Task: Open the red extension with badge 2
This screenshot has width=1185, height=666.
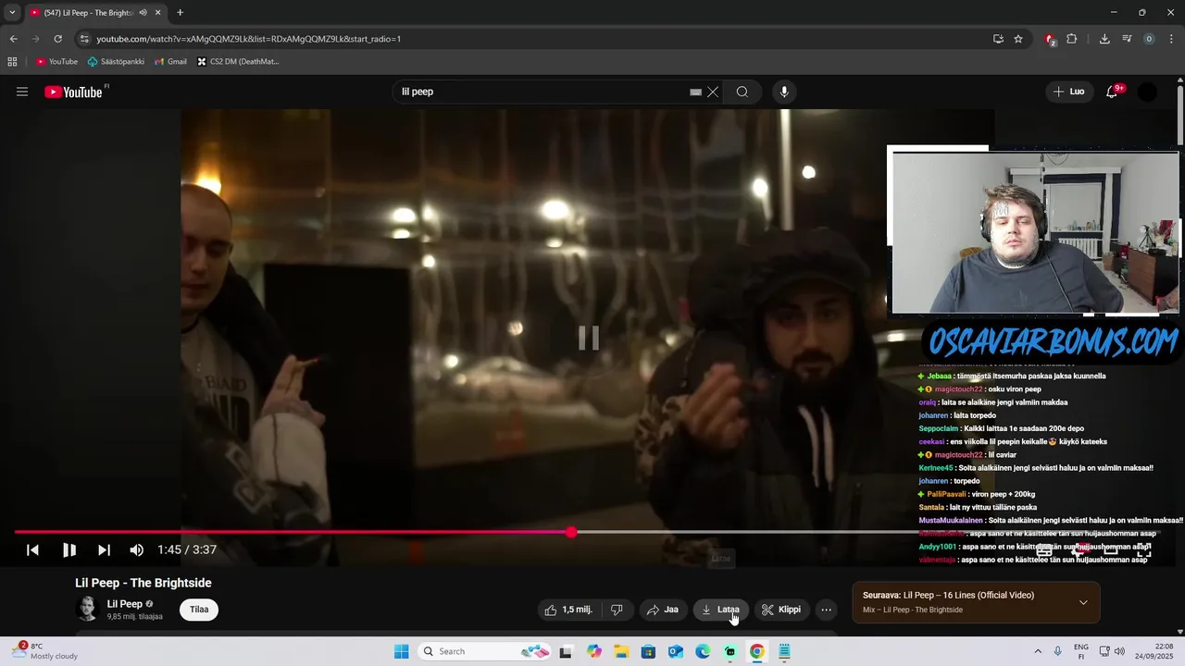Action: pyautogui.click(x=1050, y=39)
